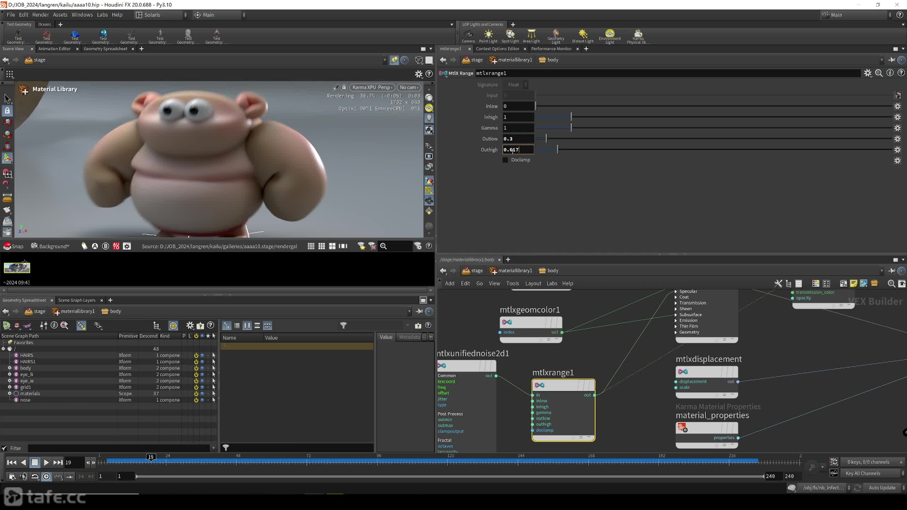Click the Snap icon under viewport
The height and width of the screenshot is (510, 907).
click(13, 246)
